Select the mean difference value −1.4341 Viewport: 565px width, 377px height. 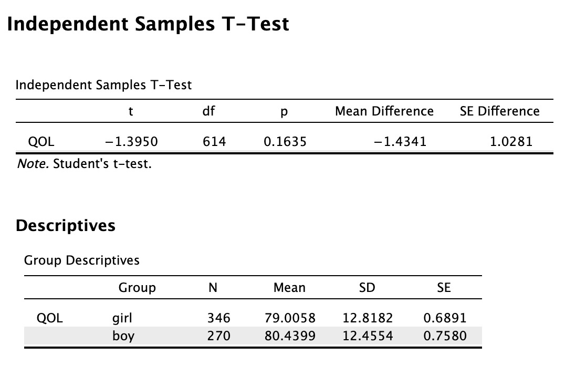coord(400,141)
